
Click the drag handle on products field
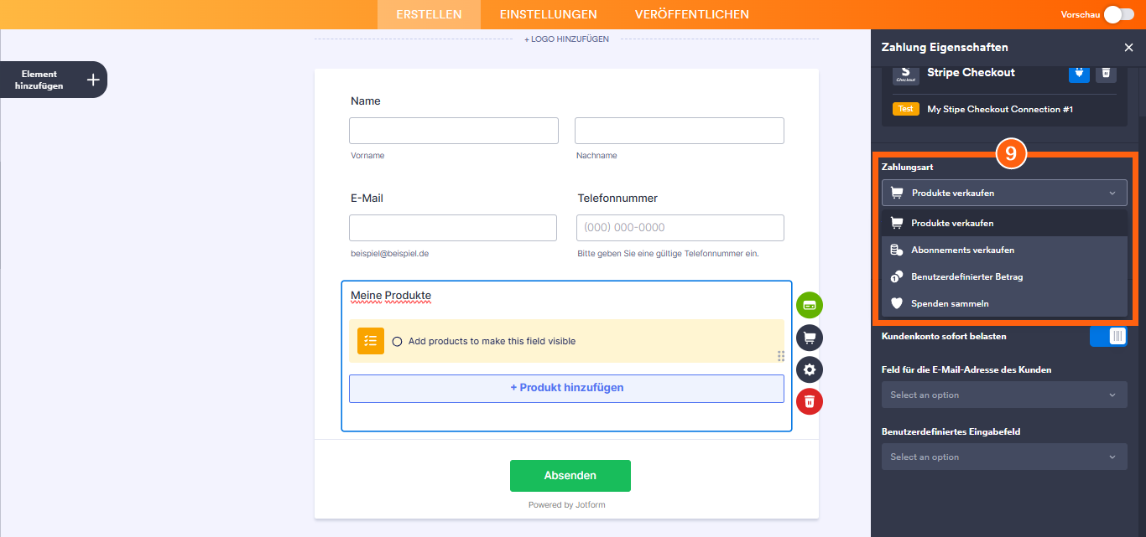tap(781, 356)
